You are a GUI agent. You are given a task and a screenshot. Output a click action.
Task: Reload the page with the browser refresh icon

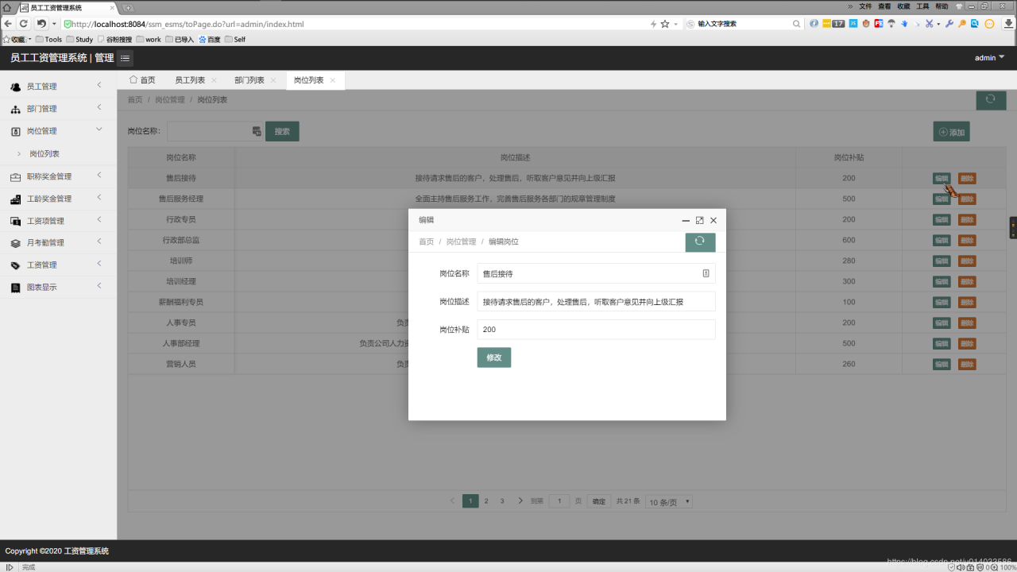pyautogui.click(x=24, y=24)
